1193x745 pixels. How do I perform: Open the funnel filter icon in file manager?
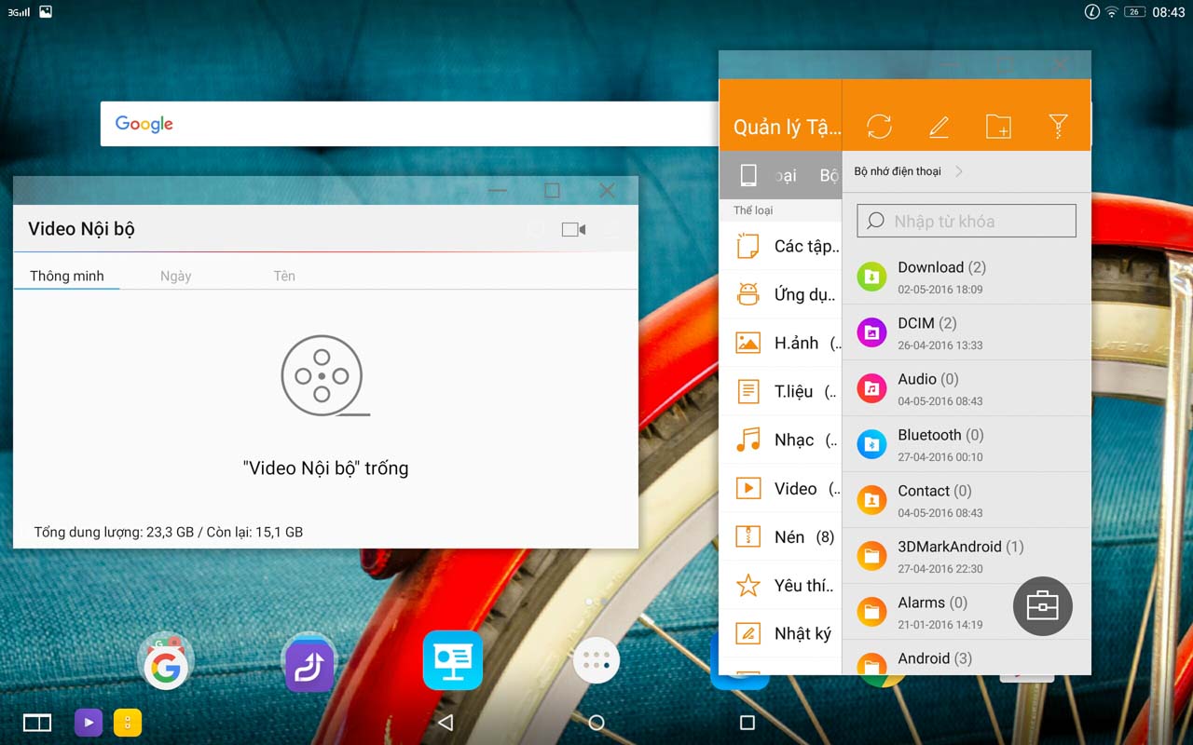(1058, 127)
